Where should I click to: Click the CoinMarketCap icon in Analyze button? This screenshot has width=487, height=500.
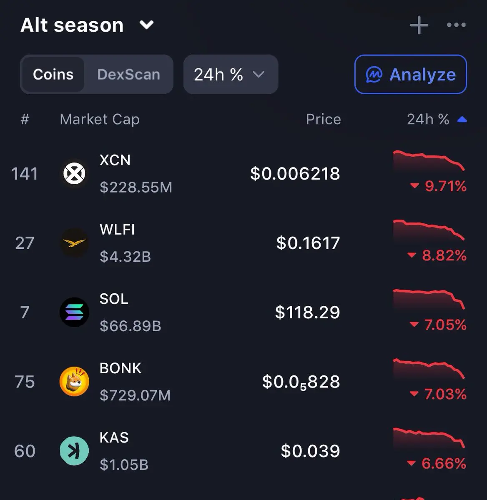374,75
